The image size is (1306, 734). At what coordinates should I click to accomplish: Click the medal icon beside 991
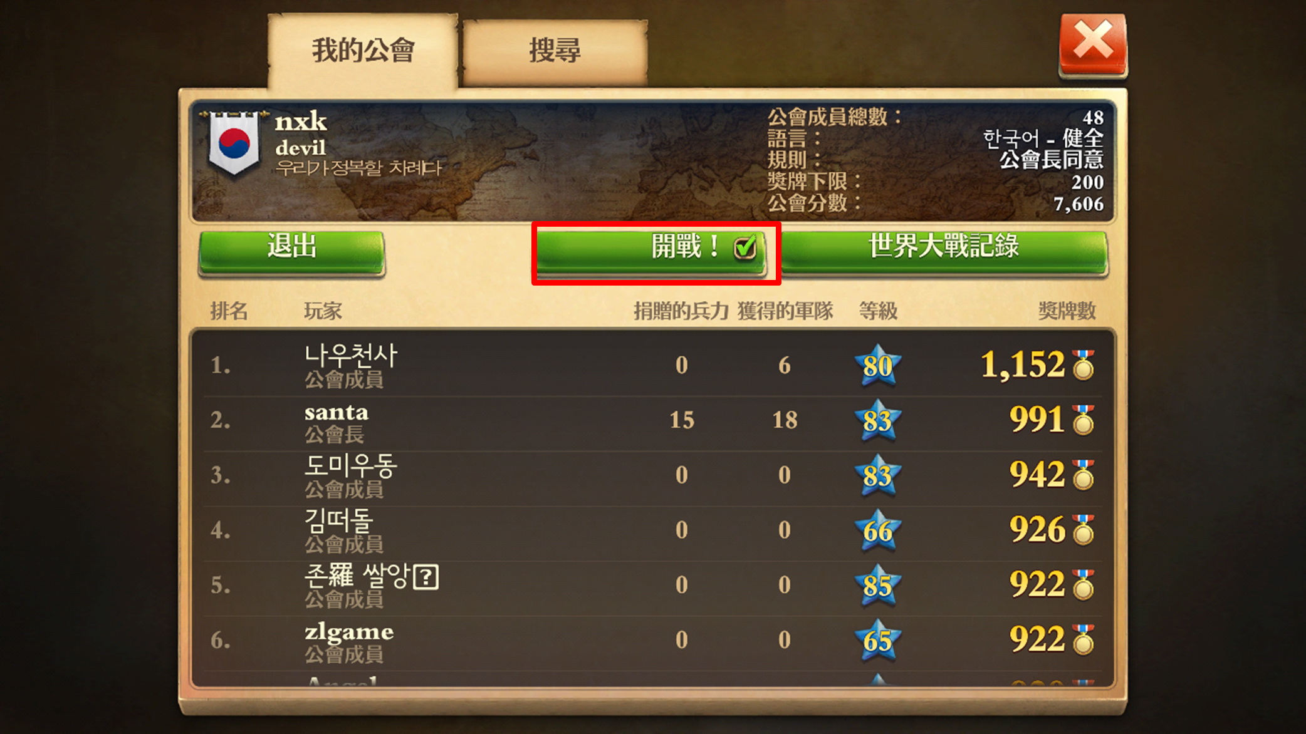pos(1083,420)
